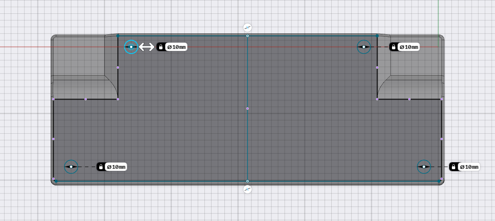Select the bottom-left circle's center point
The width and height of the screenshot is (495, 221).
(x=71, y=167)
